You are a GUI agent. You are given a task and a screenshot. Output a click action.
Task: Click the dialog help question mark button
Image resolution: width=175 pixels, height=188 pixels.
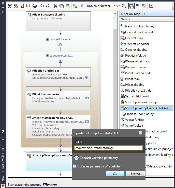pos(141,133)
